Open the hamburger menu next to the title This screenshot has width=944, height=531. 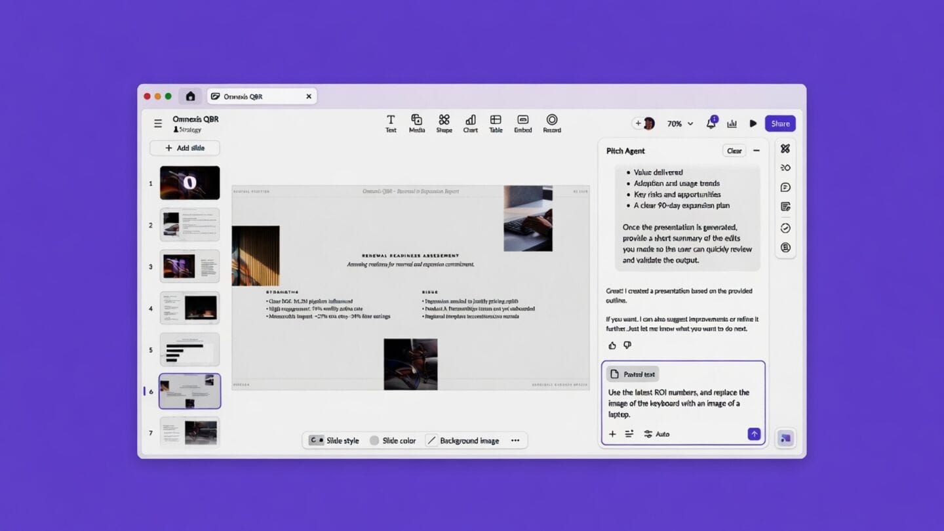tap(158, 123)
